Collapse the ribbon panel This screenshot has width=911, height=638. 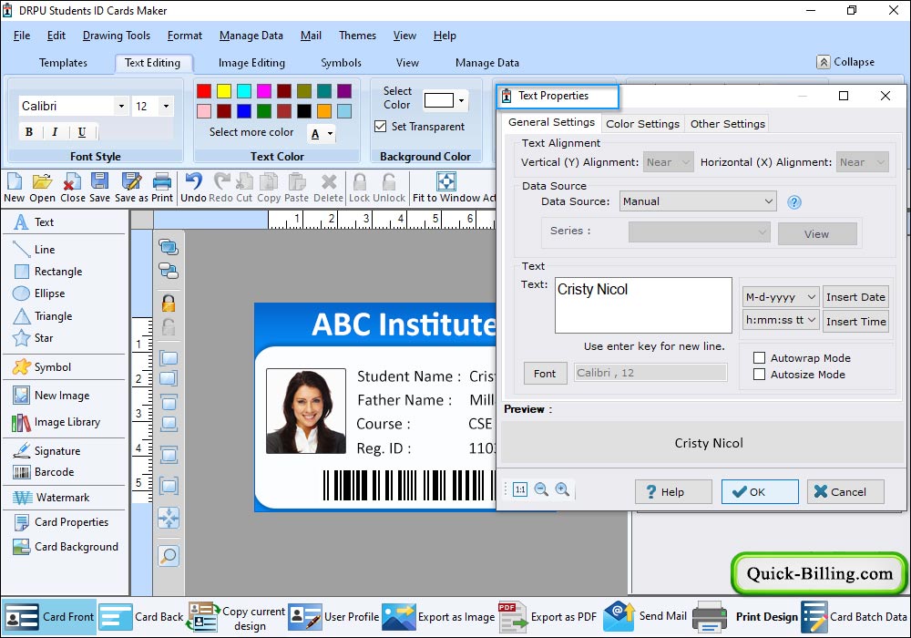click(845, 62)
